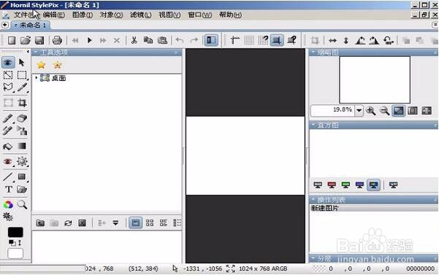The image size is (439, 275).
Task: Refresh the browser folder list
Action: point(68,223)
